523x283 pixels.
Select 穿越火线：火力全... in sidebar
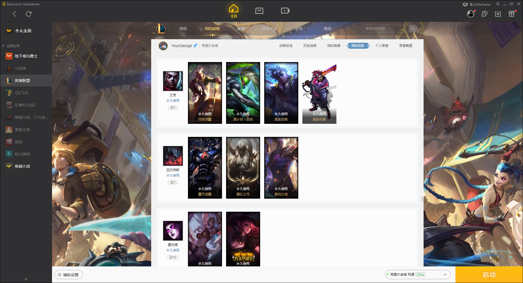tap(26, 117)
